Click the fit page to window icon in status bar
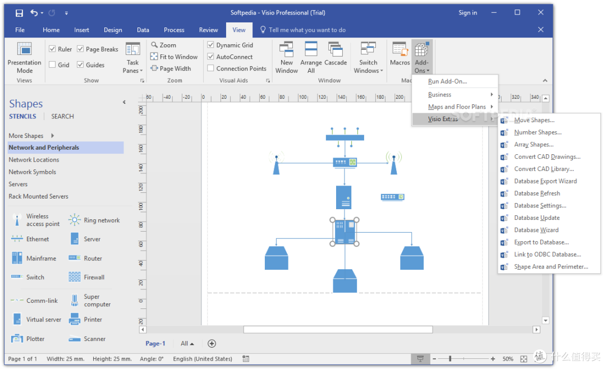The image size is (606, 369). point(524,359)
